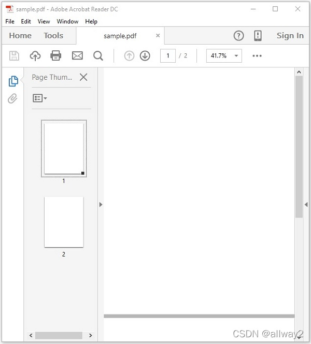Click the mobile notifications icon
Screen dimensions: 311x344
click(258, 36)
